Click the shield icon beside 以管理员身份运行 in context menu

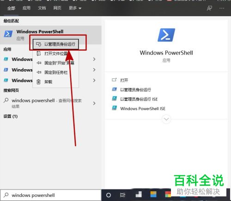tap(38, 44)
